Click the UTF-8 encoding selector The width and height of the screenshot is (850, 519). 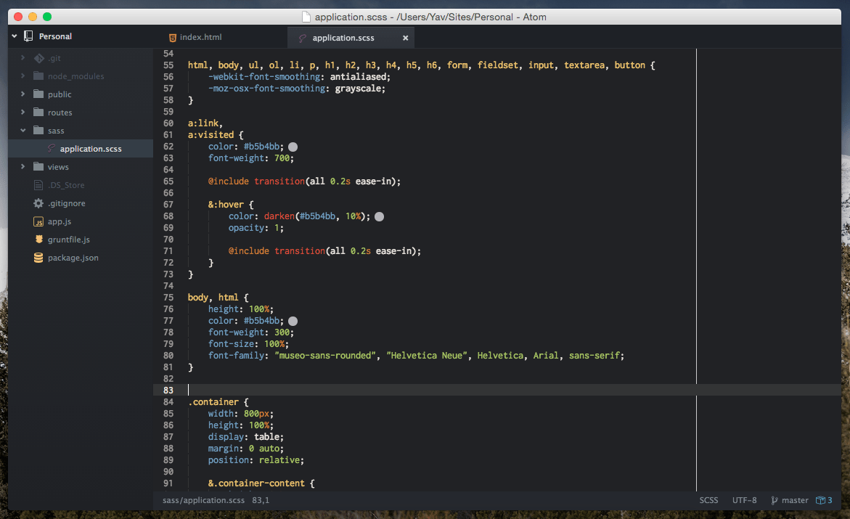(x=744, y=500)
